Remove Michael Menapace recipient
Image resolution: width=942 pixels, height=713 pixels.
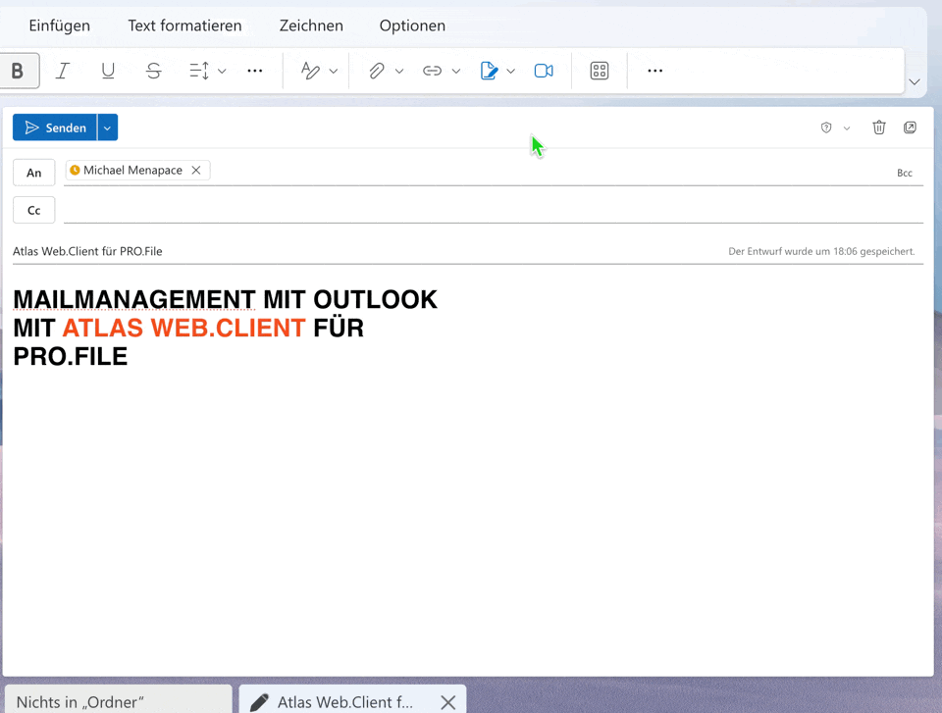click(196, 170)
